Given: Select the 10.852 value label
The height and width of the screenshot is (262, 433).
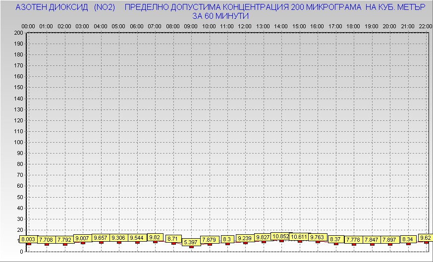Looking at the screenshot, I should click(281, 237).
